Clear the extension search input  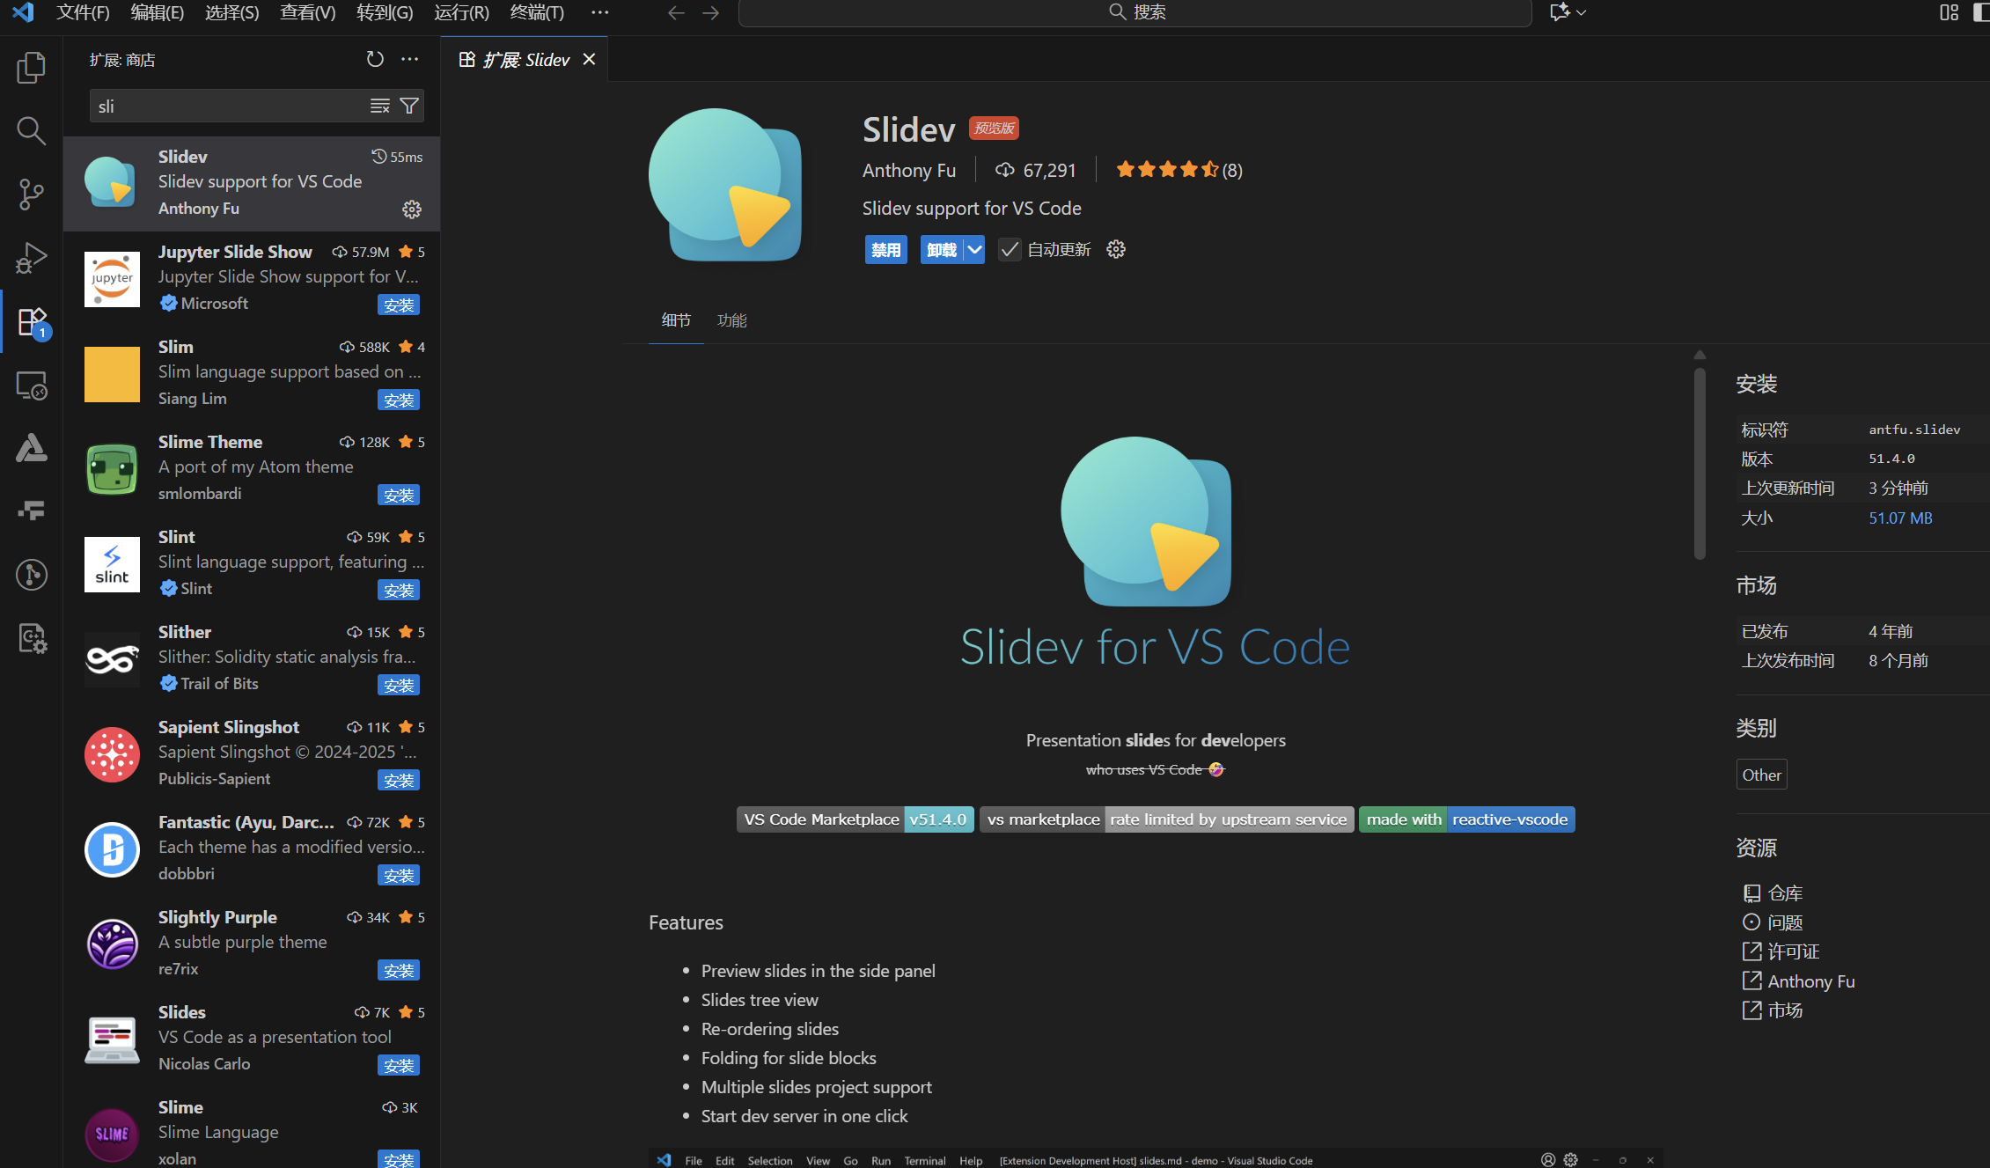click(379, 106)
